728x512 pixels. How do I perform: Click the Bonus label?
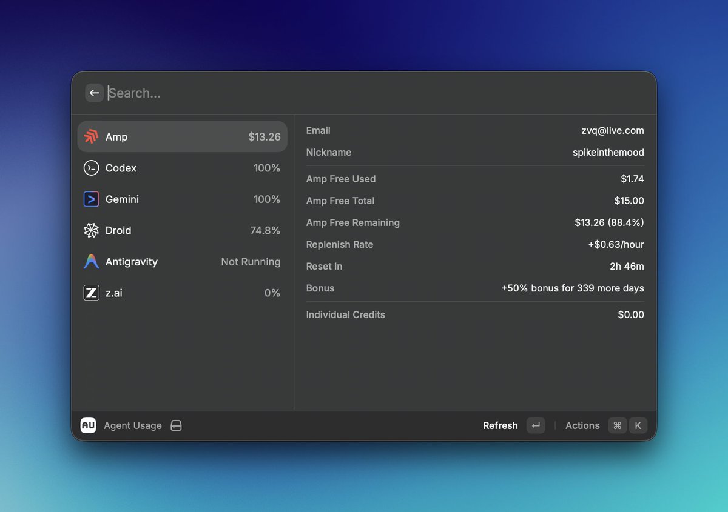pos(320,288)
